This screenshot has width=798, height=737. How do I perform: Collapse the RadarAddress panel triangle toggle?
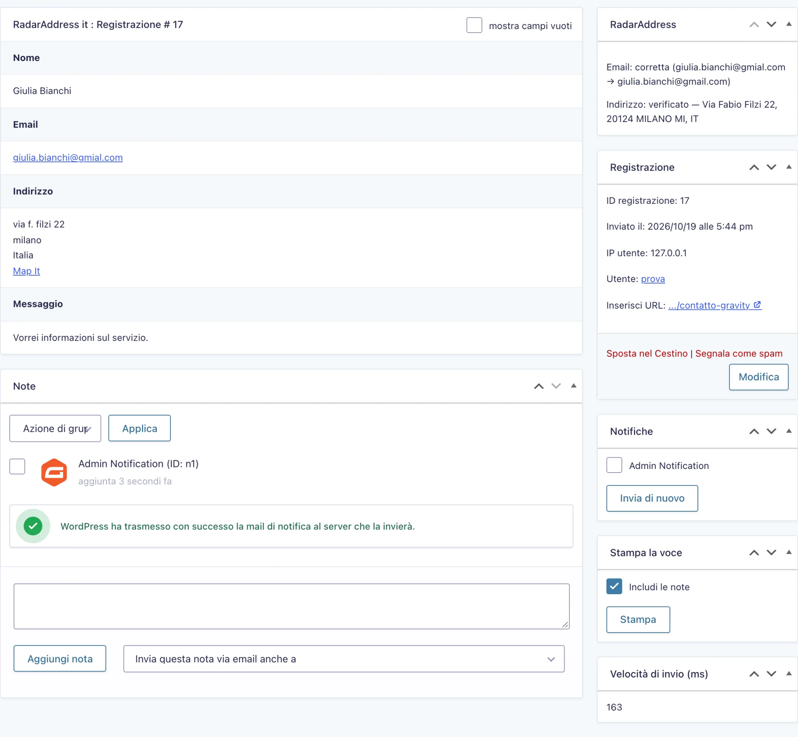pyautogui.click(x=789, y=24)
